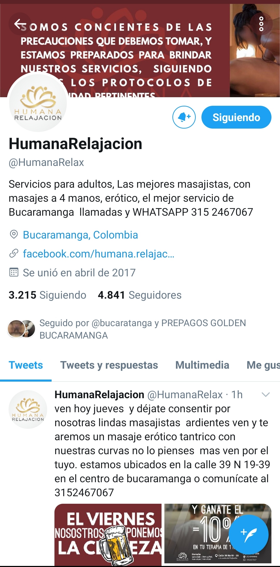Tap the tweet author's avatar icon
Viewport: 280px width, 567px height.
coord(28,409)
